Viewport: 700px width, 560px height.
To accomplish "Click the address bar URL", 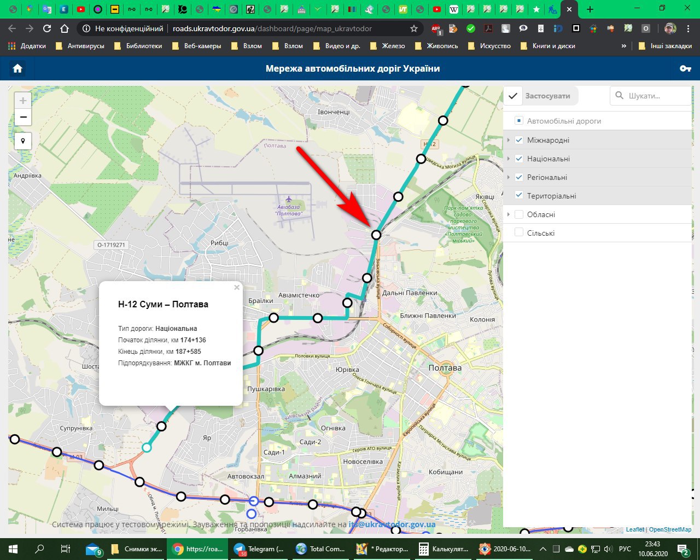I will click(272, 28).
